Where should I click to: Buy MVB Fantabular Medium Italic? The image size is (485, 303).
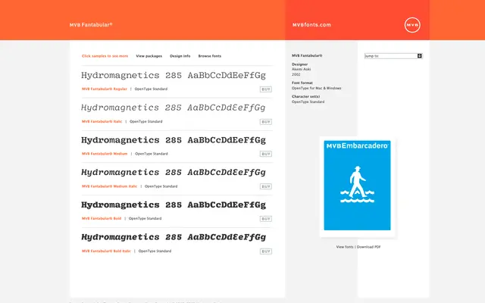pyautogui.click(x=266, y=186)
